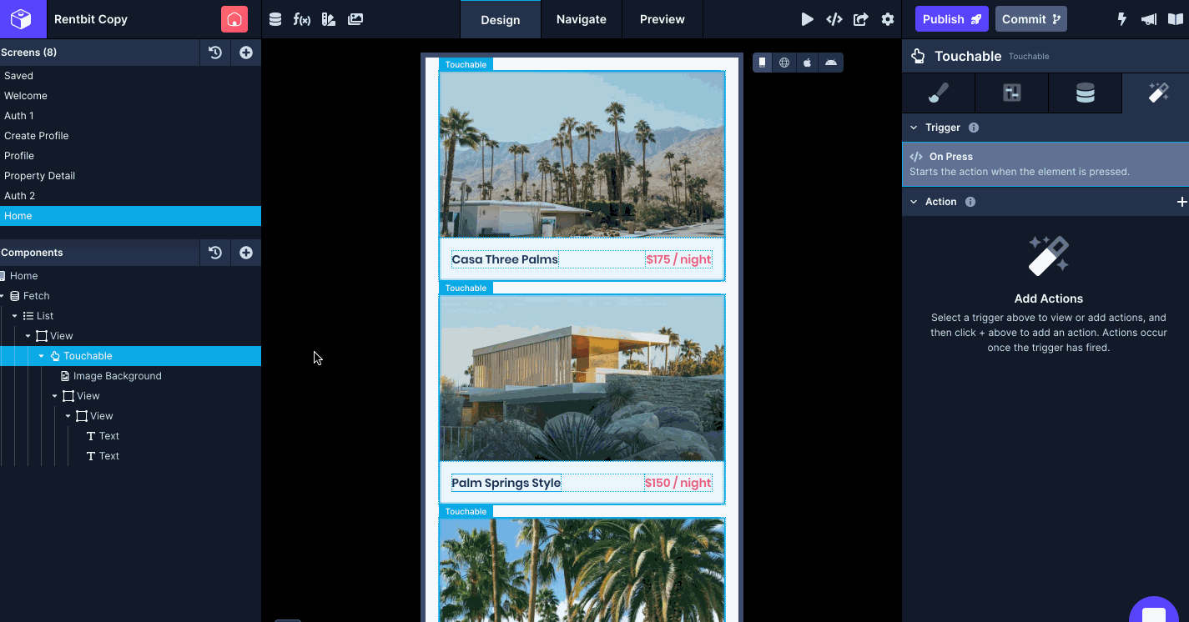Open the Property Detail screen
The image size is (1189, 622).
point(130,176)
